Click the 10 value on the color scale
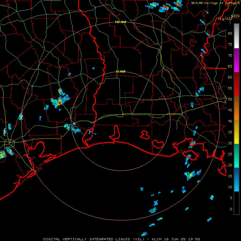241x241 pixels. click(230, 187)
